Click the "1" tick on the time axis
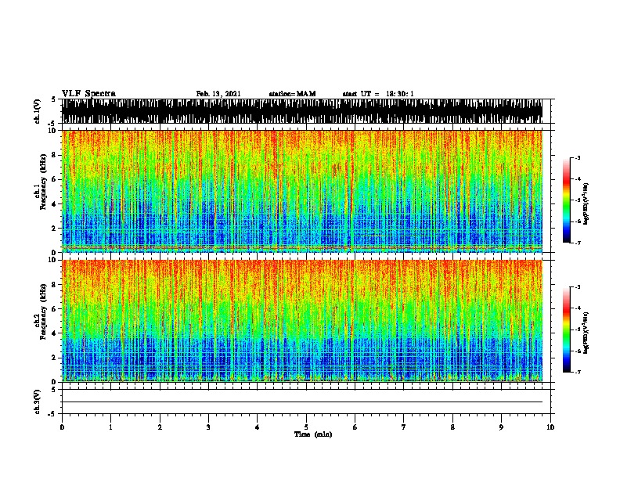 (110, 427)
